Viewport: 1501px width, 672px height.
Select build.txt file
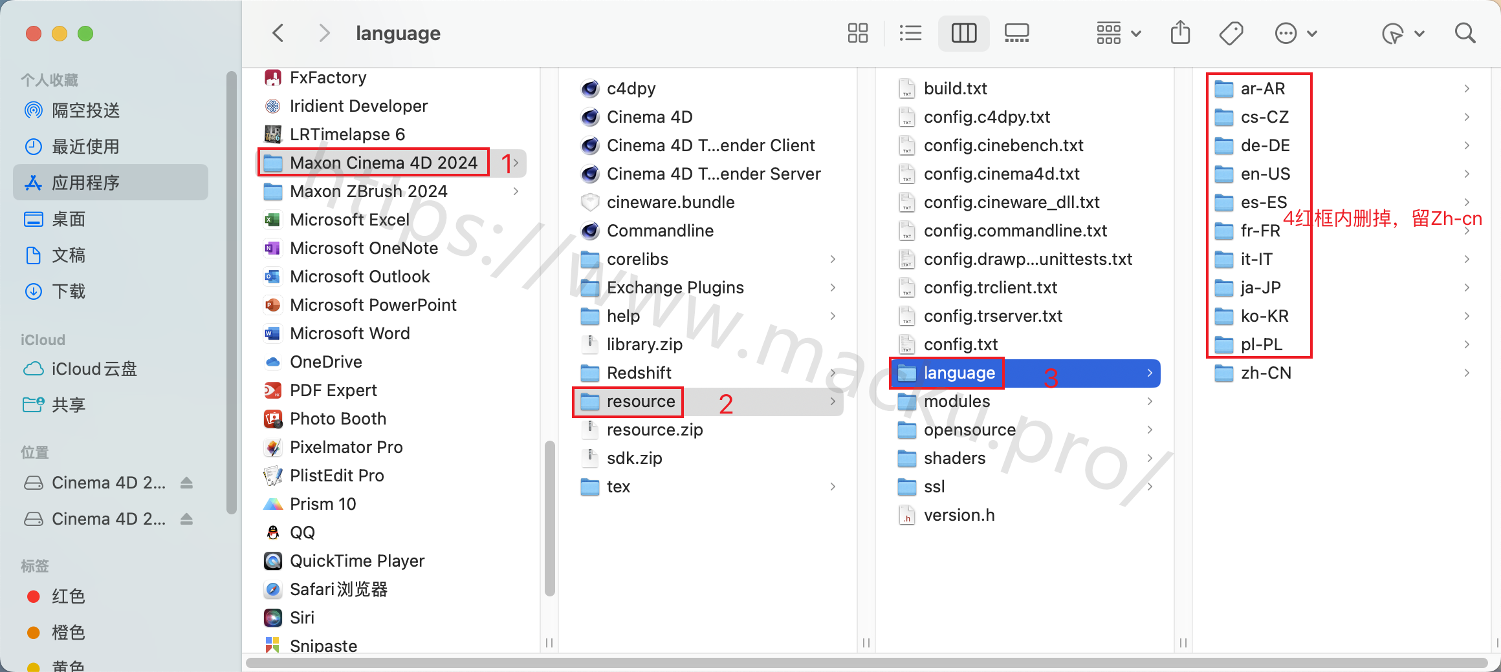tap(1025, 89)
